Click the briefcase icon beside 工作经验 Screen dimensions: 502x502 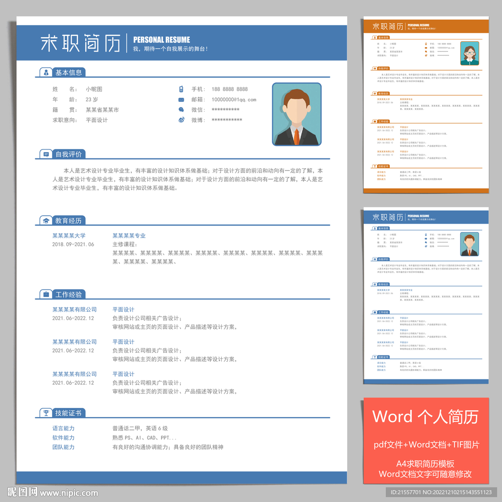pos(46,295)
